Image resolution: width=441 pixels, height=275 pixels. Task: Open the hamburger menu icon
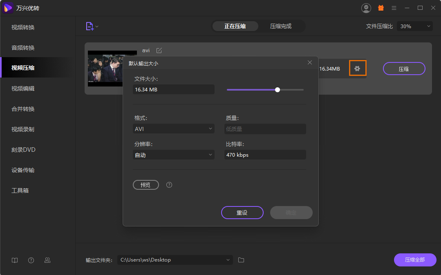pyautogui.click(x=394, y=8)
